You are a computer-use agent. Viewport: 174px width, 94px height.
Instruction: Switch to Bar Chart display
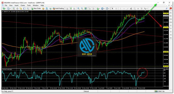(x=67, y=9)
